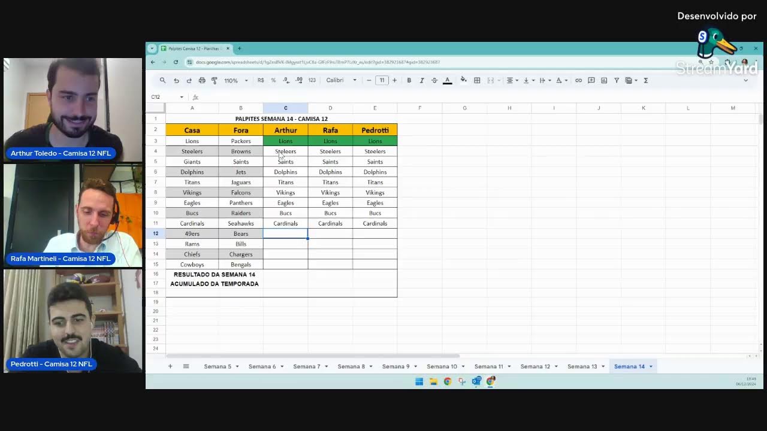Screen dimensions: 767x431
Task: Activate the paint format tool
Action: [214, 80]
